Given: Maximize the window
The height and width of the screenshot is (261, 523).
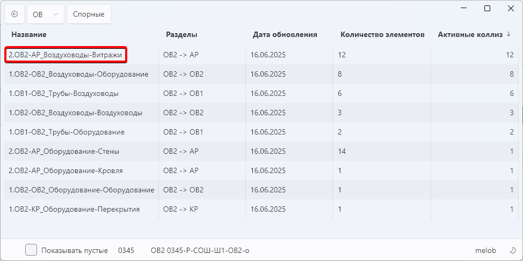Looking at the screenshot, I should tap(487, 9).
